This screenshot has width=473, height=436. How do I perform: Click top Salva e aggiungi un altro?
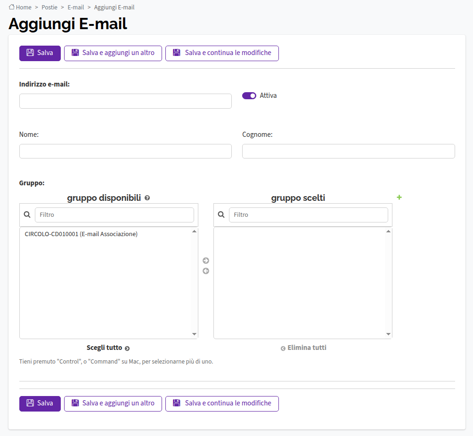pyautogui.click(x=113, y=53)
